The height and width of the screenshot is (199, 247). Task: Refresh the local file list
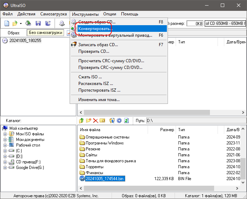126,121
